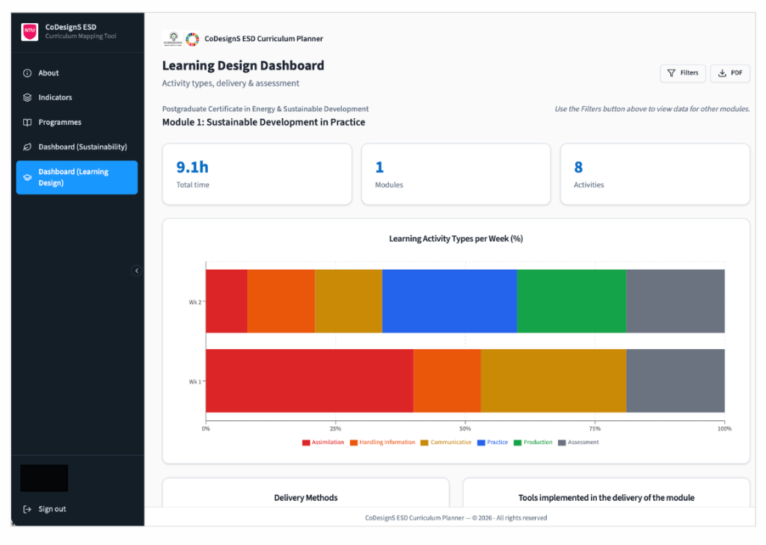Open Dashboard (Sustainability)

pos(77,147)
